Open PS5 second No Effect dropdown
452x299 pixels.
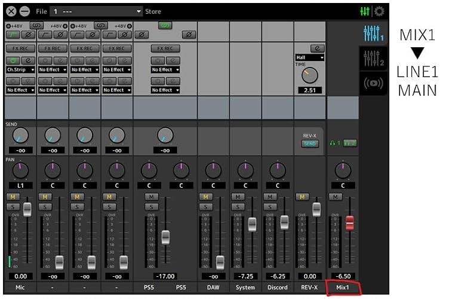click(165, 90)
